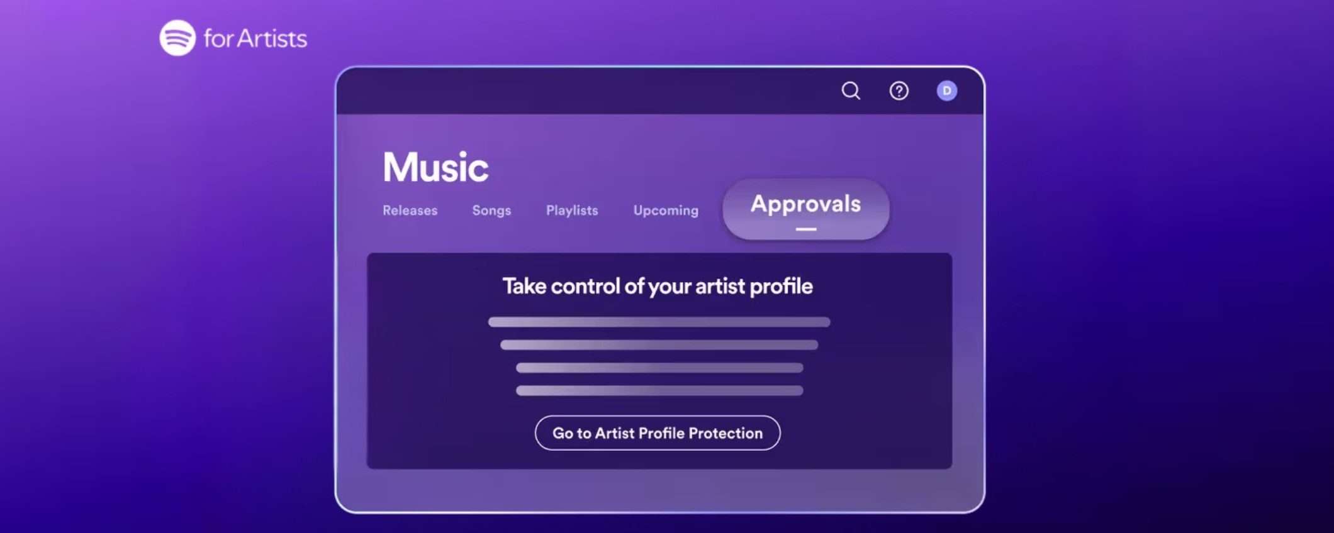Image resolution: width=1334 pixels, height=533 pixels.
Task: Click the third placeholder text line
Action: pos(659,368)
